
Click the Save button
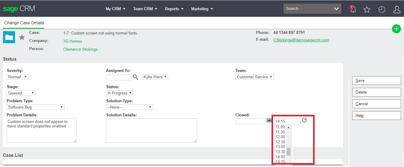[376, 80]
